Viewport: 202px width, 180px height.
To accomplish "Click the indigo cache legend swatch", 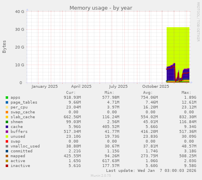I will (x=7, y=127).
